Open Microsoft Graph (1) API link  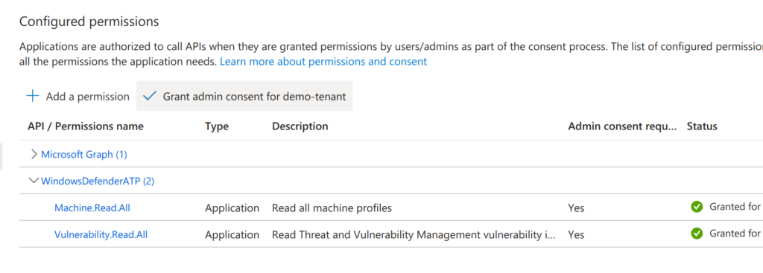pyautogui.click(x=83, y=155)
